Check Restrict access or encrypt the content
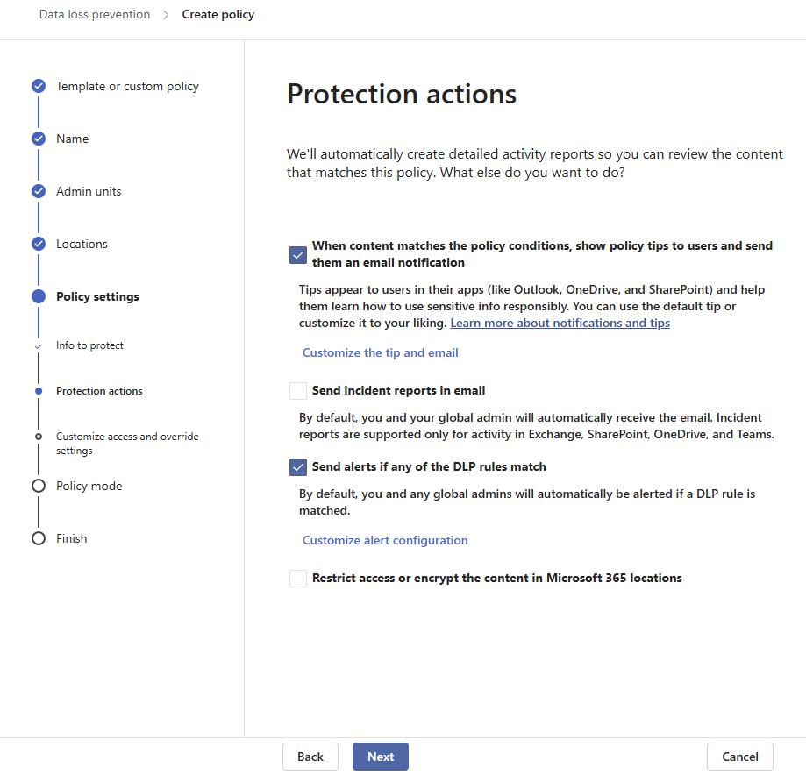Viewport: 806px width, 775px height. [x=298, y=578]
